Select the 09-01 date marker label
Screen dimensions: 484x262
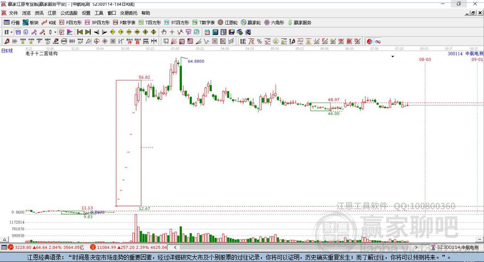click(477, 59)
